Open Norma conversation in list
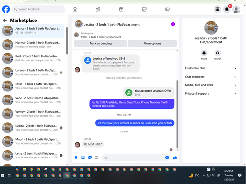 click(32, 45)
